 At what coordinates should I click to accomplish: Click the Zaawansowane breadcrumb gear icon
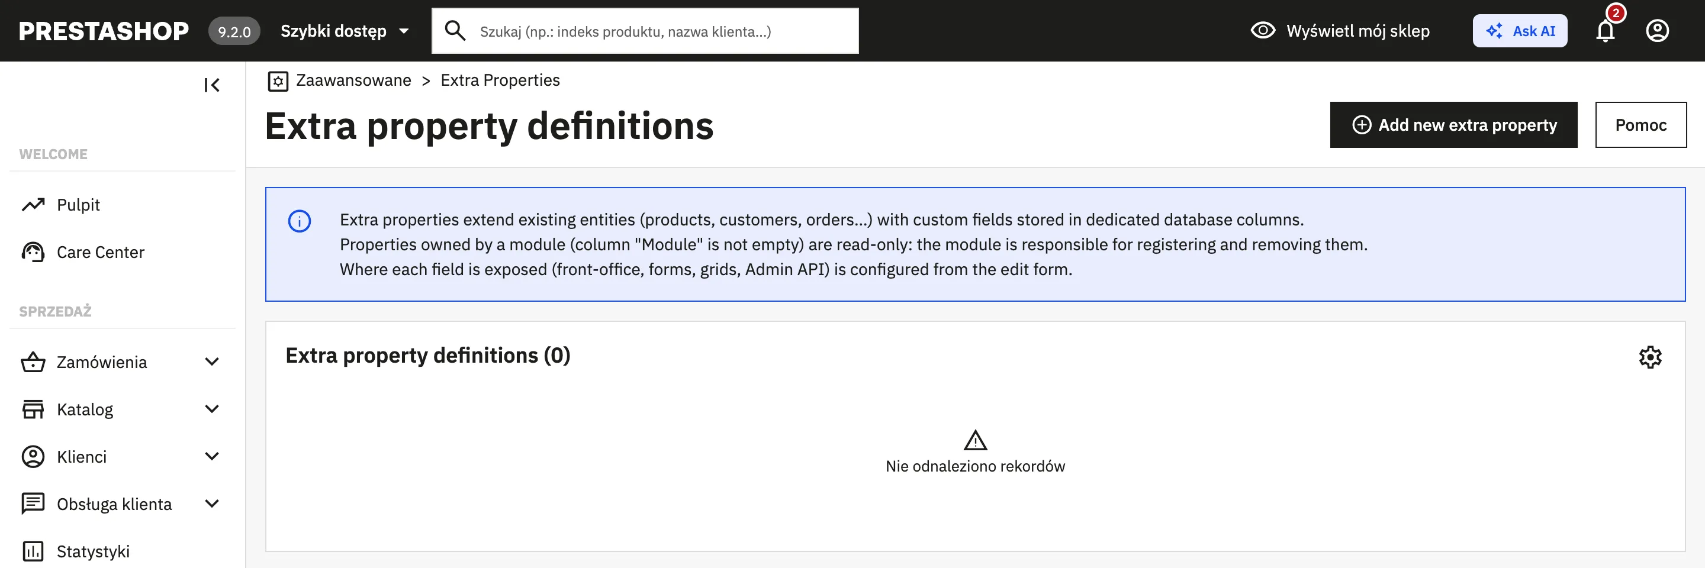click(278, 80)
